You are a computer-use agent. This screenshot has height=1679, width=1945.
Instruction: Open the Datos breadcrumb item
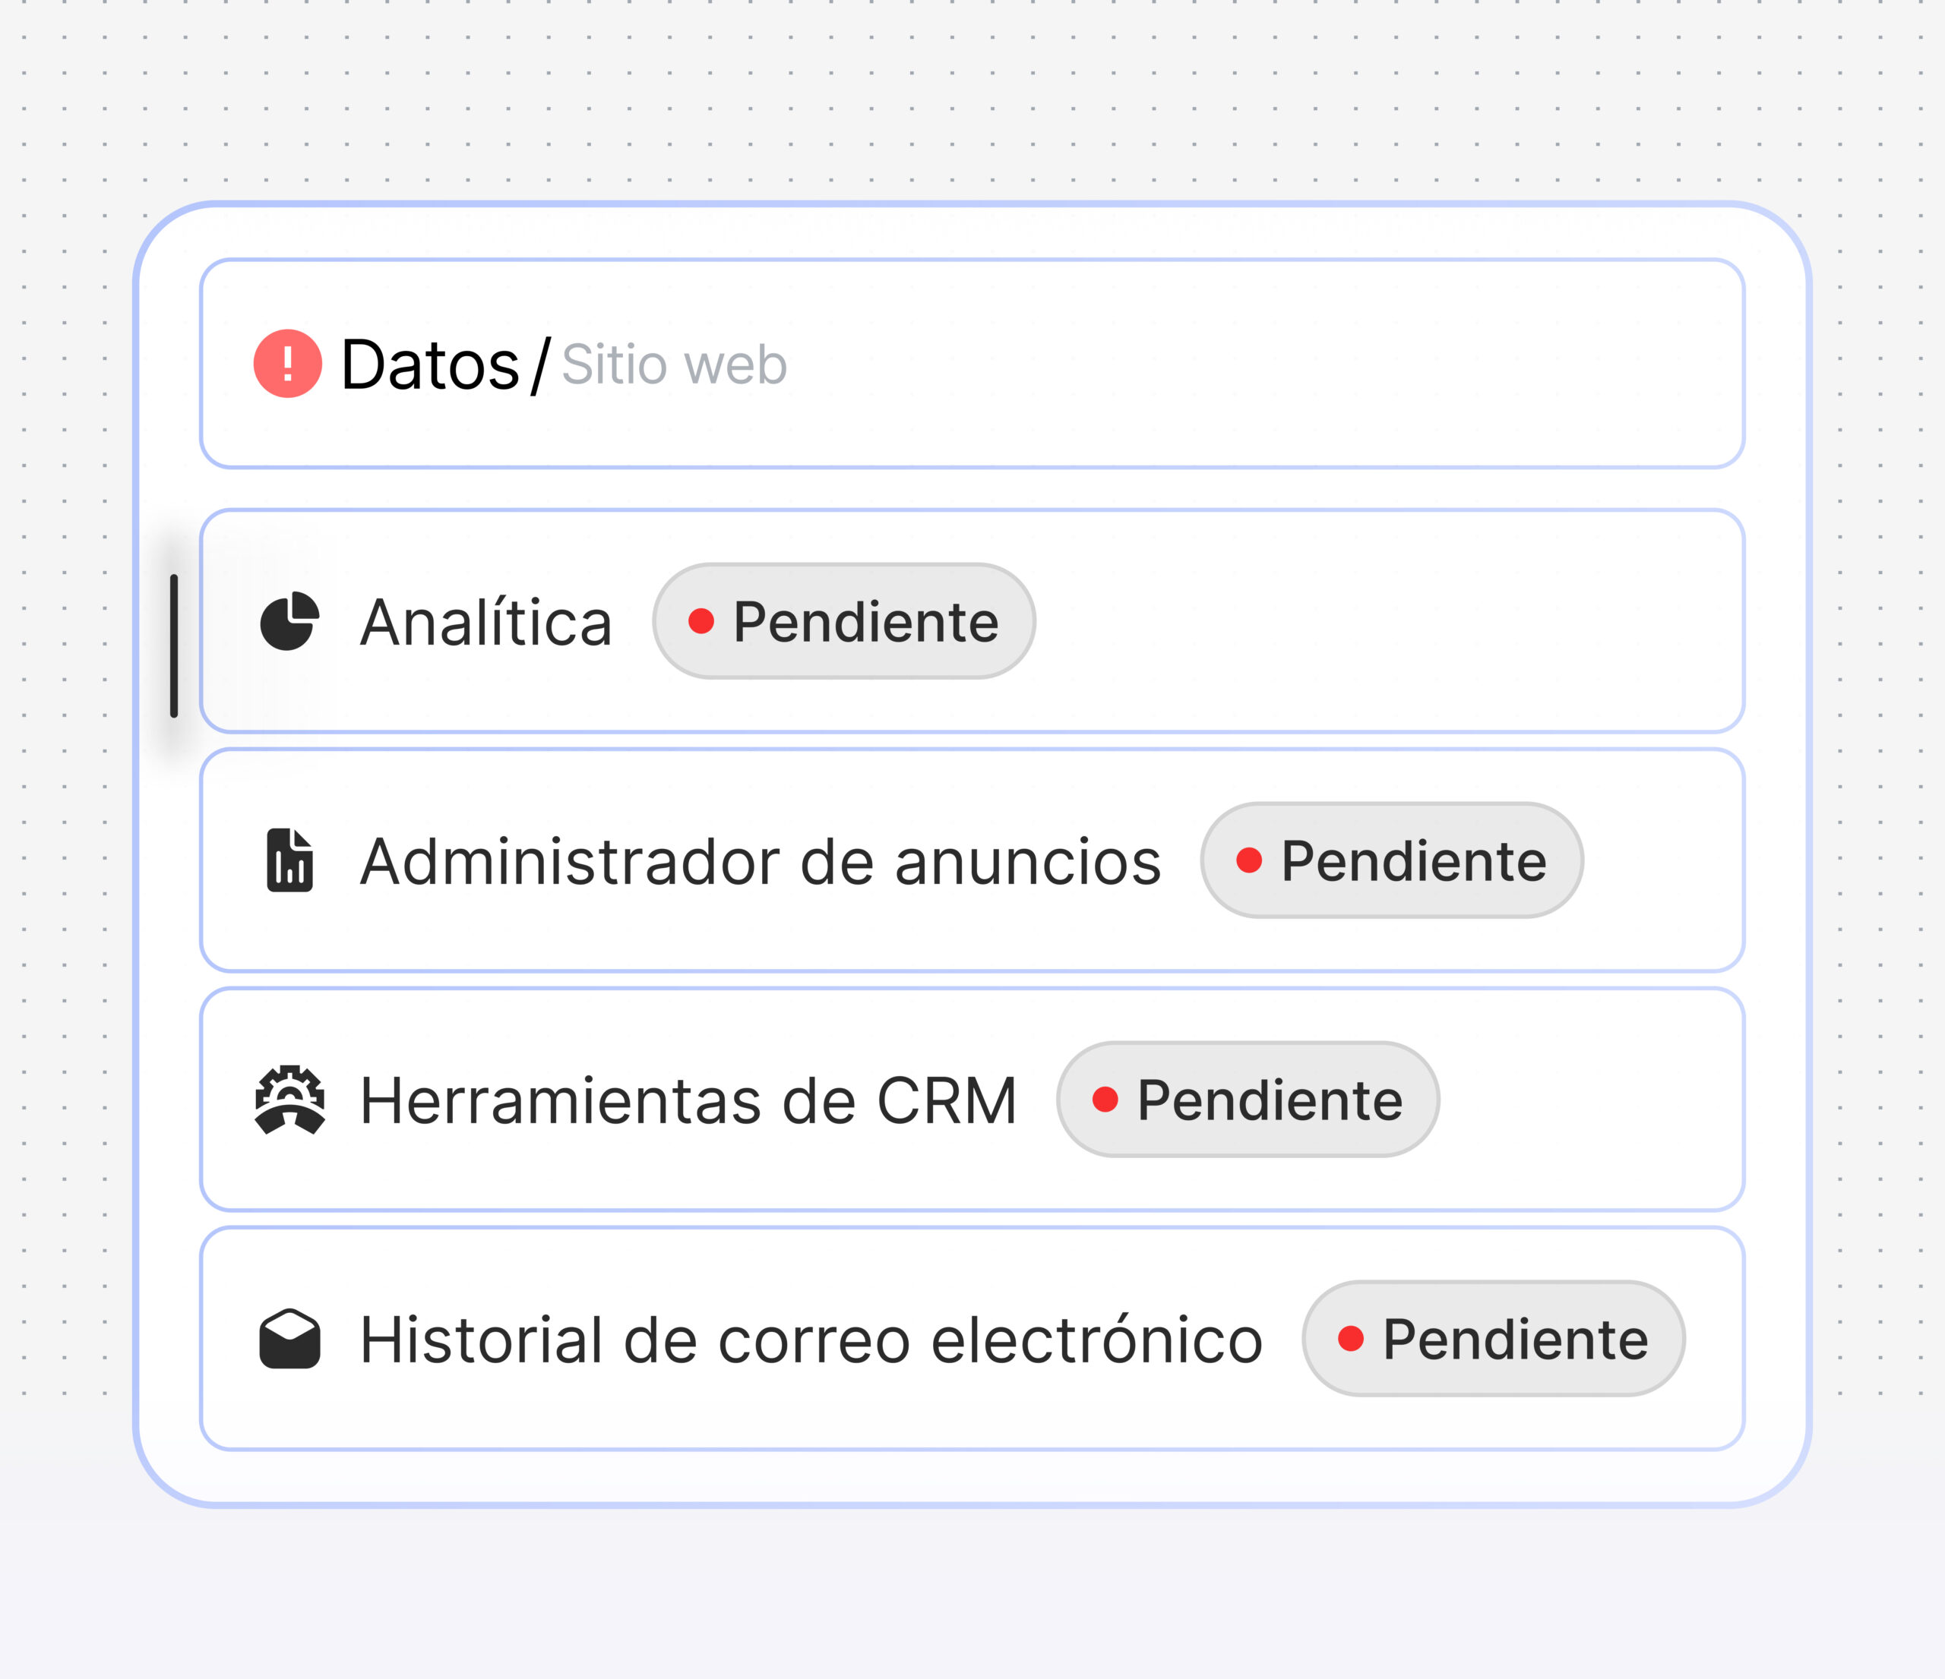(x=429, y=365)
